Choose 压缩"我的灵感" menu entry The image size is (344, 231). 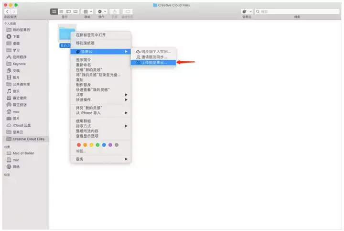[100, 70]
